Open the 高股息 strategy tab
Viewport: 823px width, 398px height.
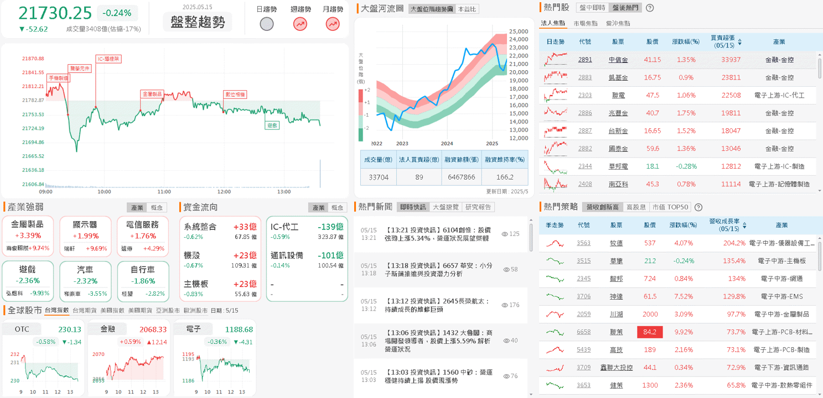pyautogui.click(x=635, y=207)
